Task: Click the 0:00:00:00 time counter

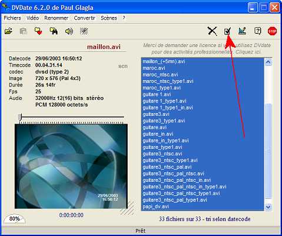Action: coord(71,215)
